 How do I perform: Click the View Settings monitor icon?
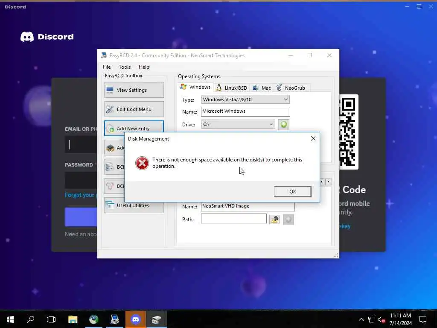coord(110,90)
